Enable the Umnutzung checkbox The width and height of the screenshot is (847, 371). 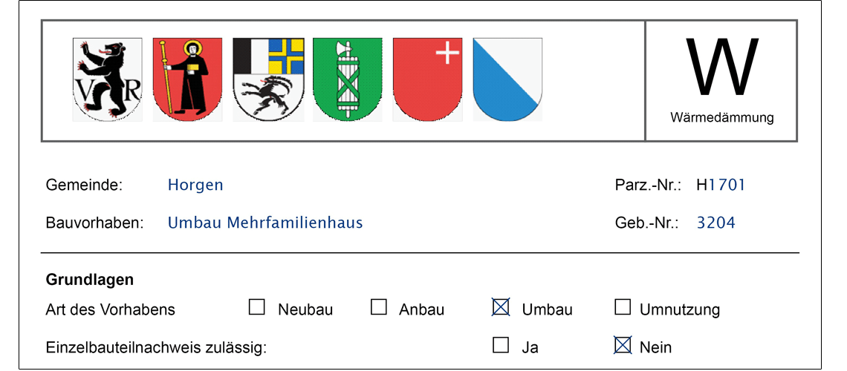click(x=623, y=307)
